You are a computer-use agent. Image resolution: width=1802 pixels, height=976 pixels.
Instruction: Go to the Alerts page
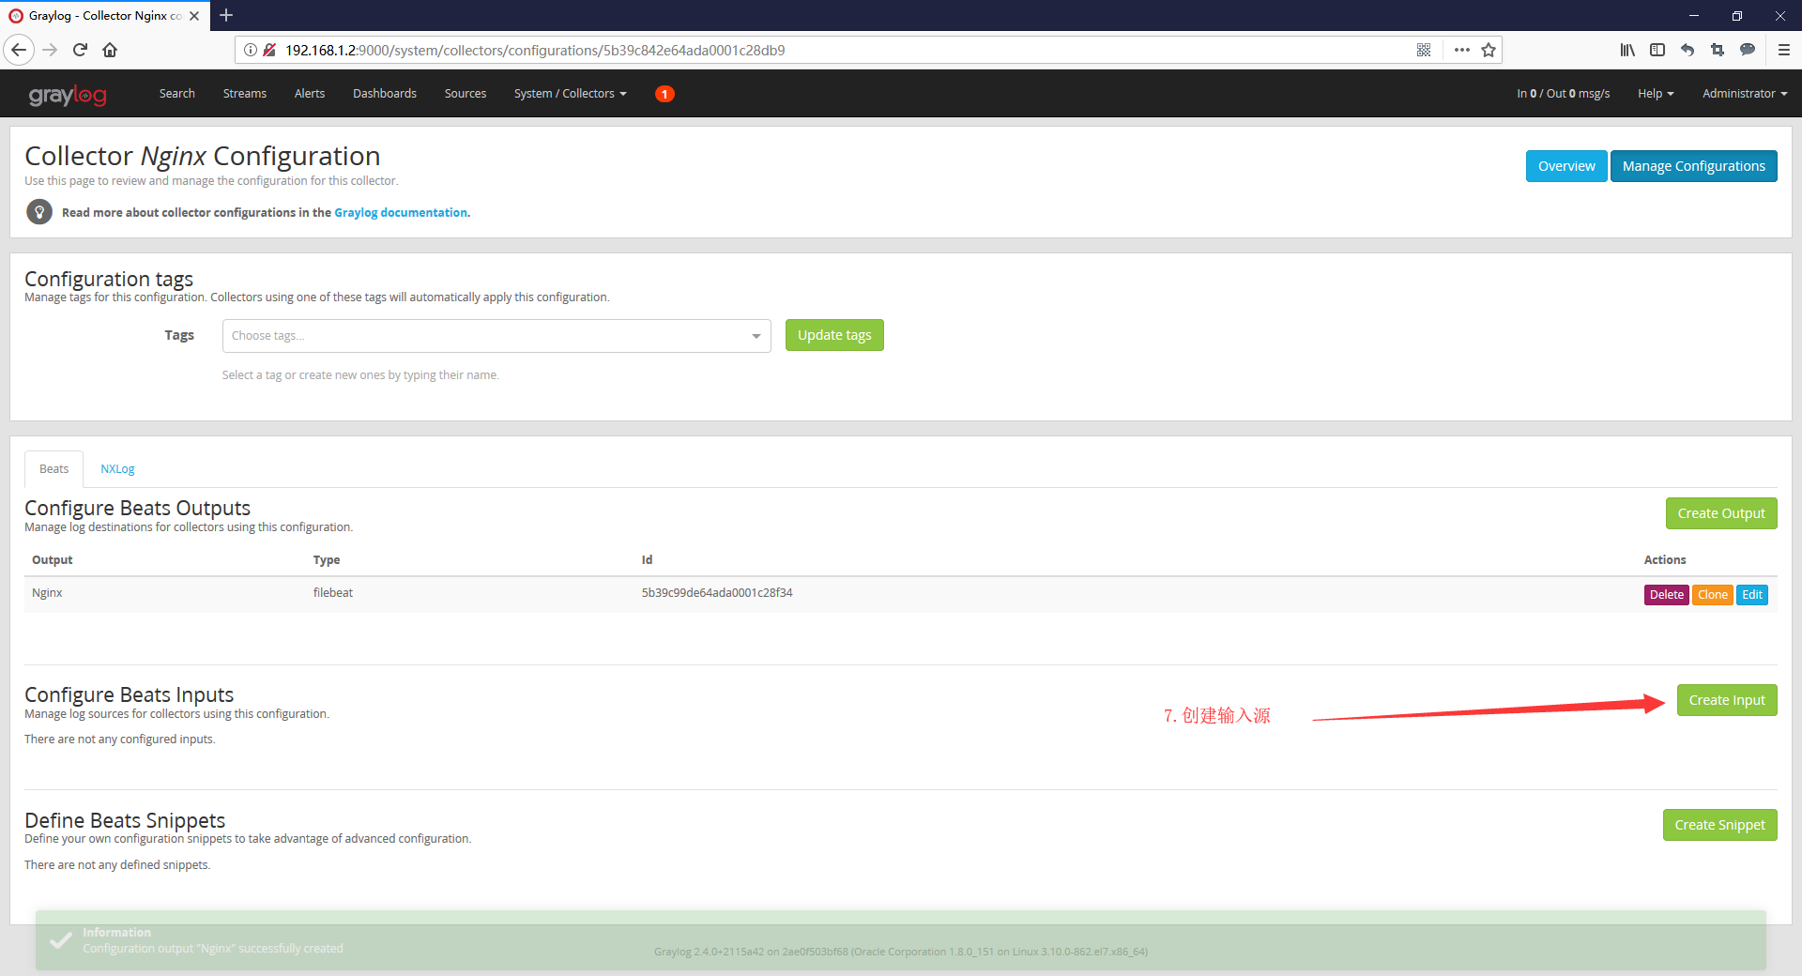tap(310, 94)
